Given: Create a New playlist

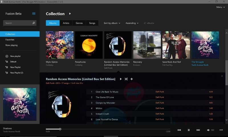Looking at the screenshot, I should tap(15, 56).
